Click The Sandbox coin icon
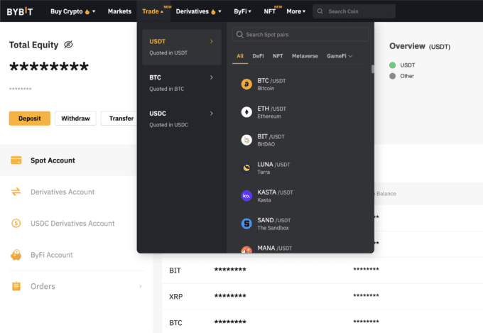483x333 pixels. pyautogui.click(x=246, y=224)
